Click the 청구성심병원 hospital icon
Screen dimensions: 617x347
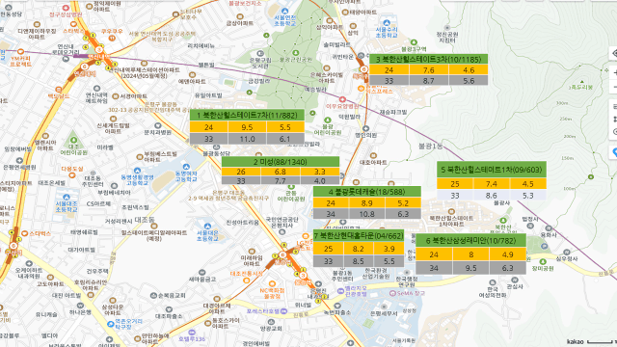[66, 8]
